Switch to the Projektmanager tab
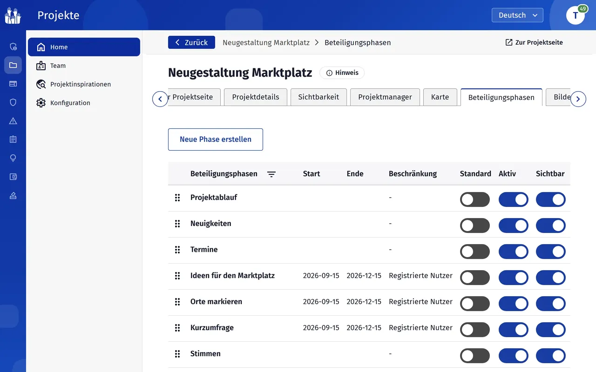Viewport: 596px width, 372px height. [385, 97]
